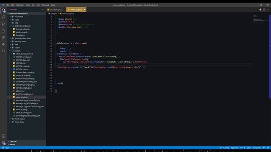Open the Terminal menu
Screen dimensions: 271x152
click(46, 5)
